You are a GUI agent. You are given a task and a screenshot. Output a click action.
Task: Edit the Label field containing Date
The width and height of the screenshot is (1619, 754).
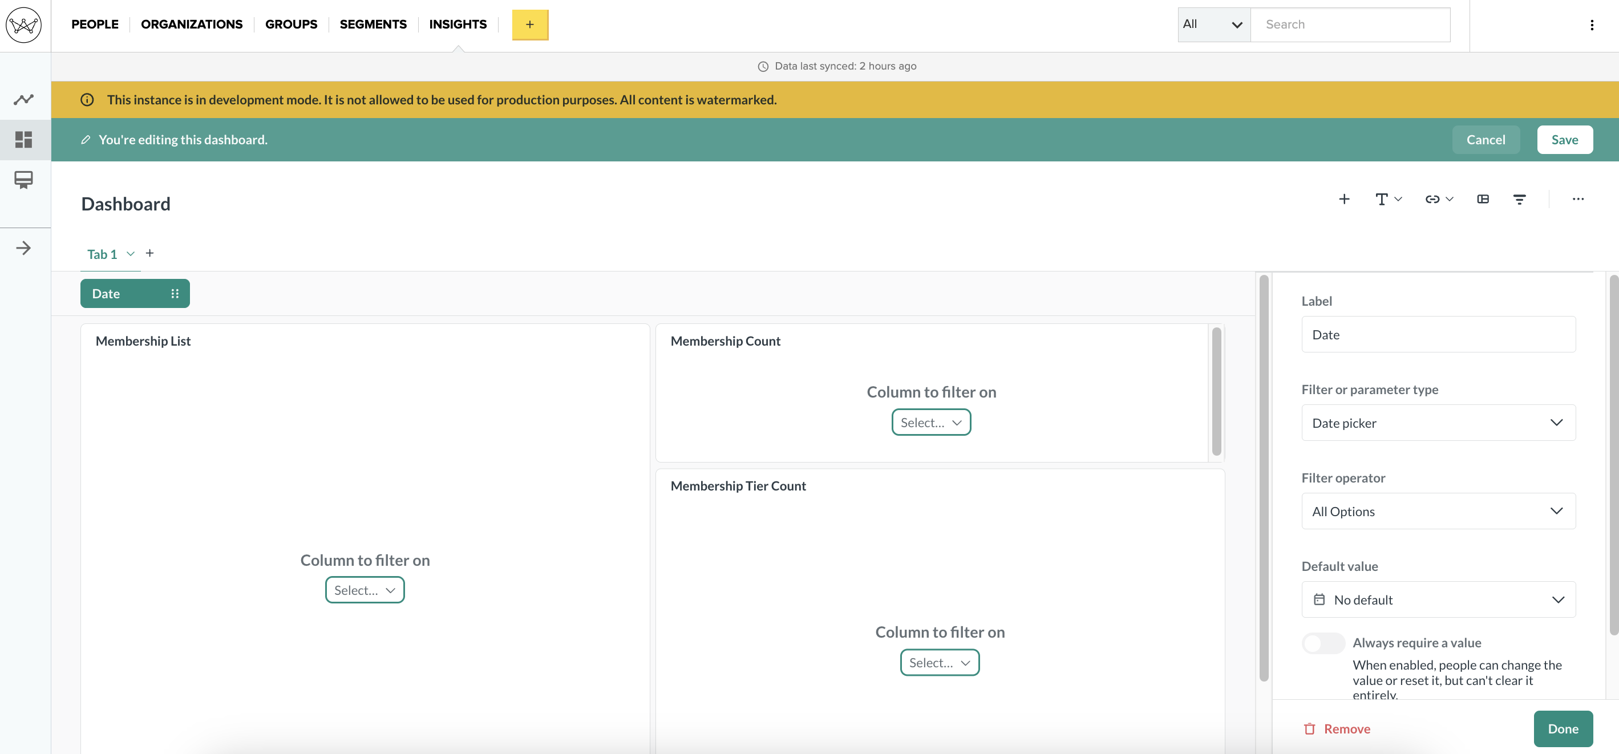tap(1438, 334)
